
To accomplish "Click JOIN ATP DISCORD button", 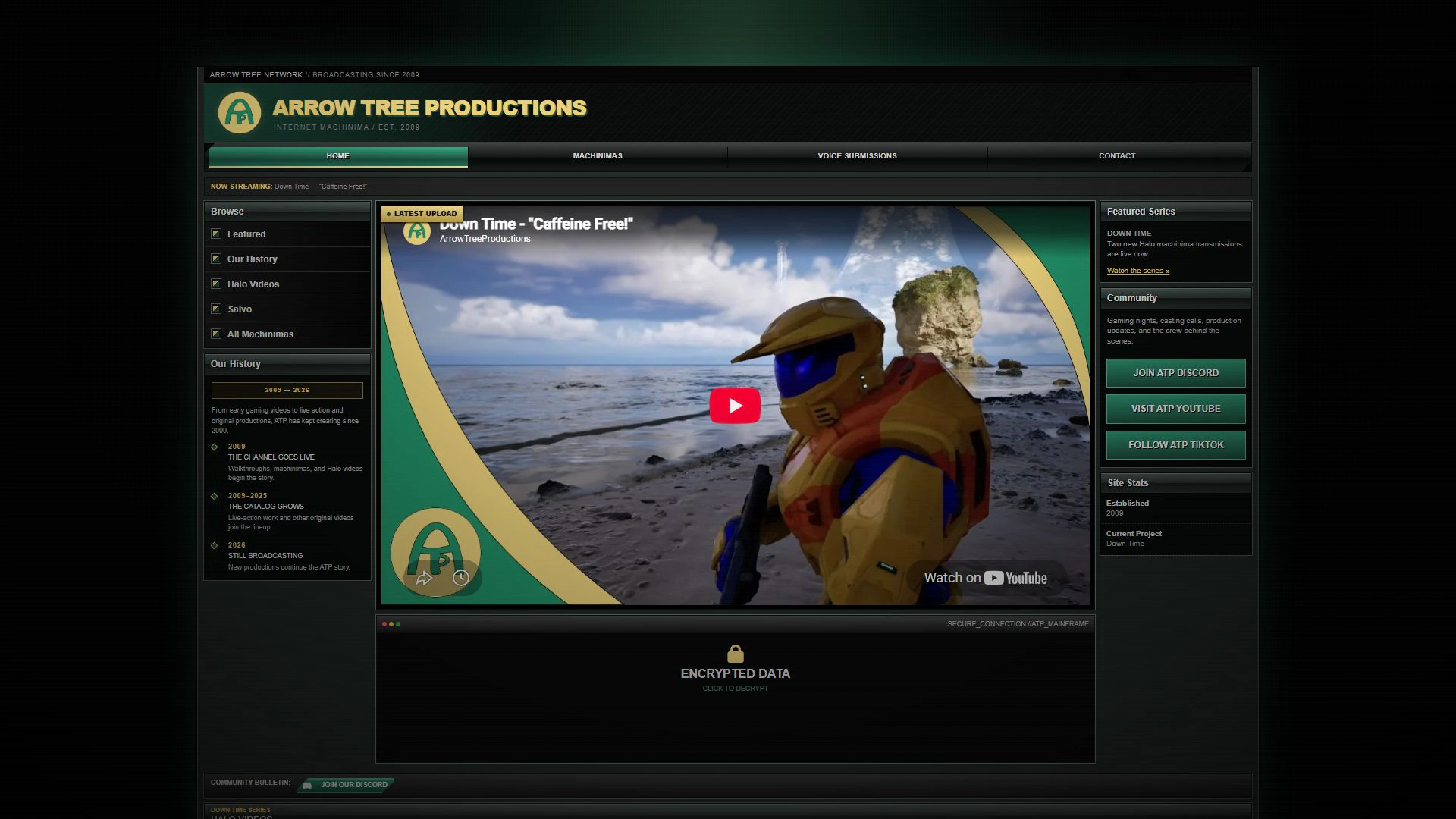I will (1175, 373).
